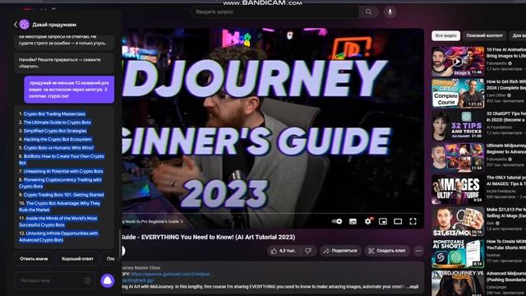
Task: Click 'Crypto Bot Trading Masterclass' text
Action: click(54, 114)
